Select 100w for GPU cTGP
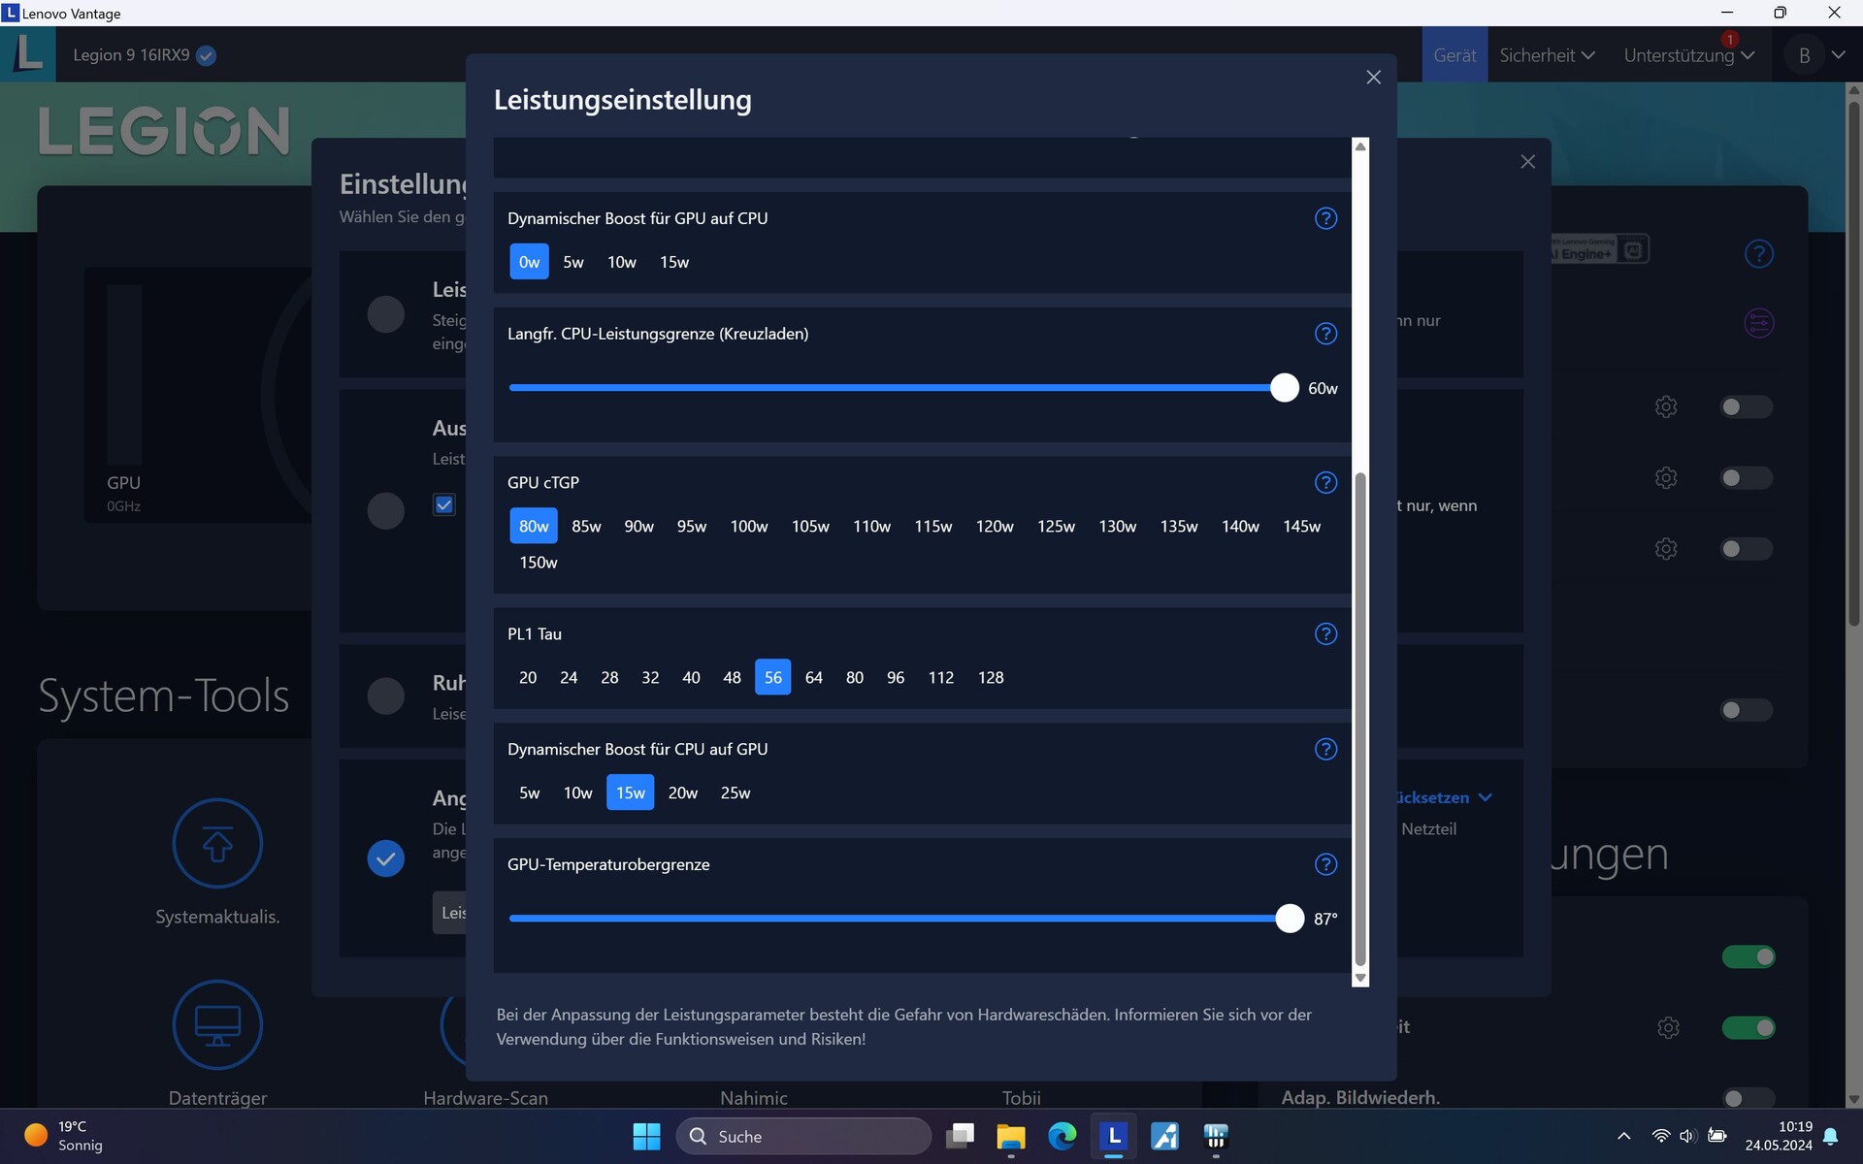 [748, 526]
